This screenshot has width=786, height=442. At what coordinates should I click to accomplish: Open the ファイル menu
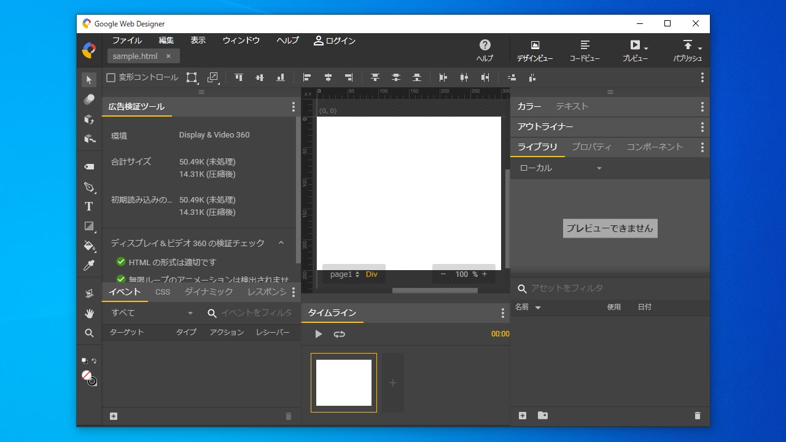(126, 41)
